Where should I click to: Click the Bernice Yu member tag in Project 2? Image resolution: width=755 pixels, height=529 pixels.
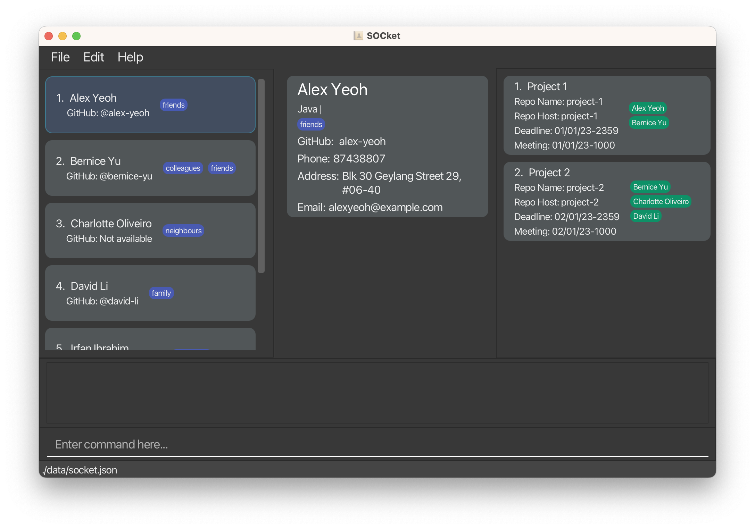[x=650, y=187]
